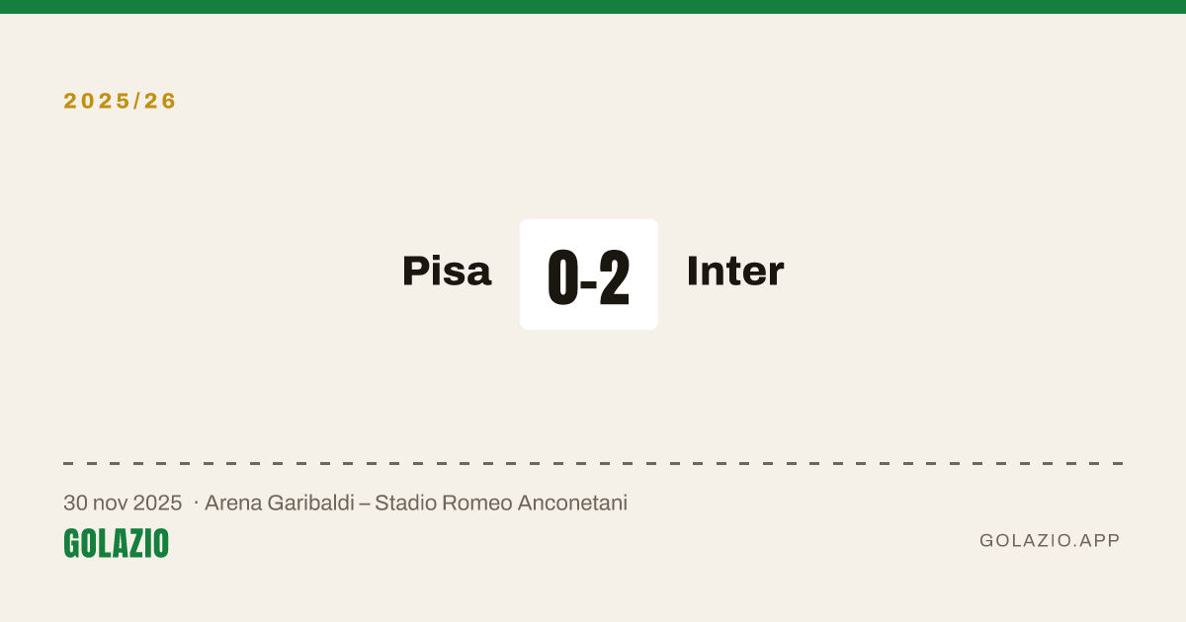
Task: Click the hyphen between score digits
Action: tap(587, 284)
